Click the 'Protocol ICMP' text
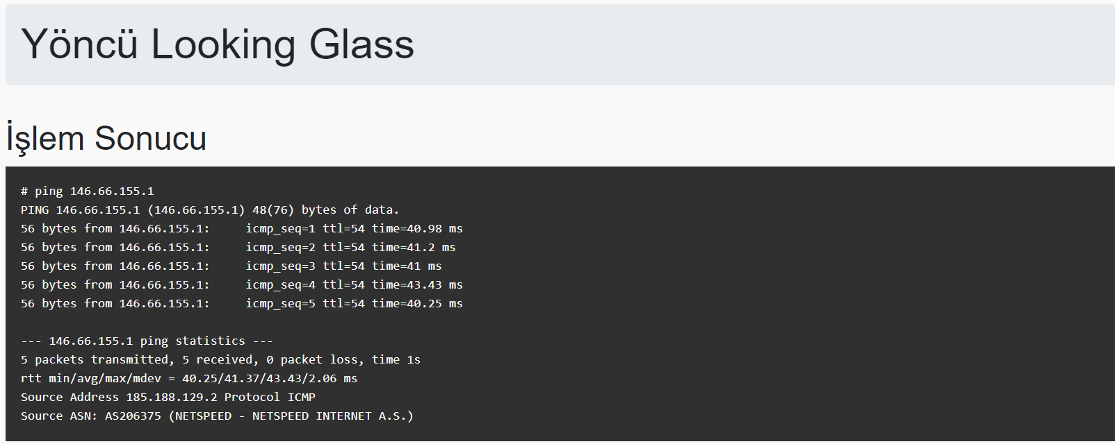Screen dimensions: 1115x444 coord(270,397)
